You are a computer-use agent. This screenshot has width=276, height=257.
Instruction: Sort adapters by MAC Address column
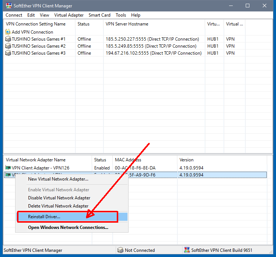pyautogui.click(x=128, y=160)
